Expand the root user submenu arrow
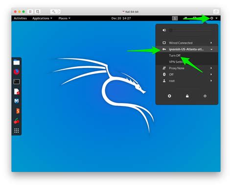232x187 pixels. click(211, 81)
